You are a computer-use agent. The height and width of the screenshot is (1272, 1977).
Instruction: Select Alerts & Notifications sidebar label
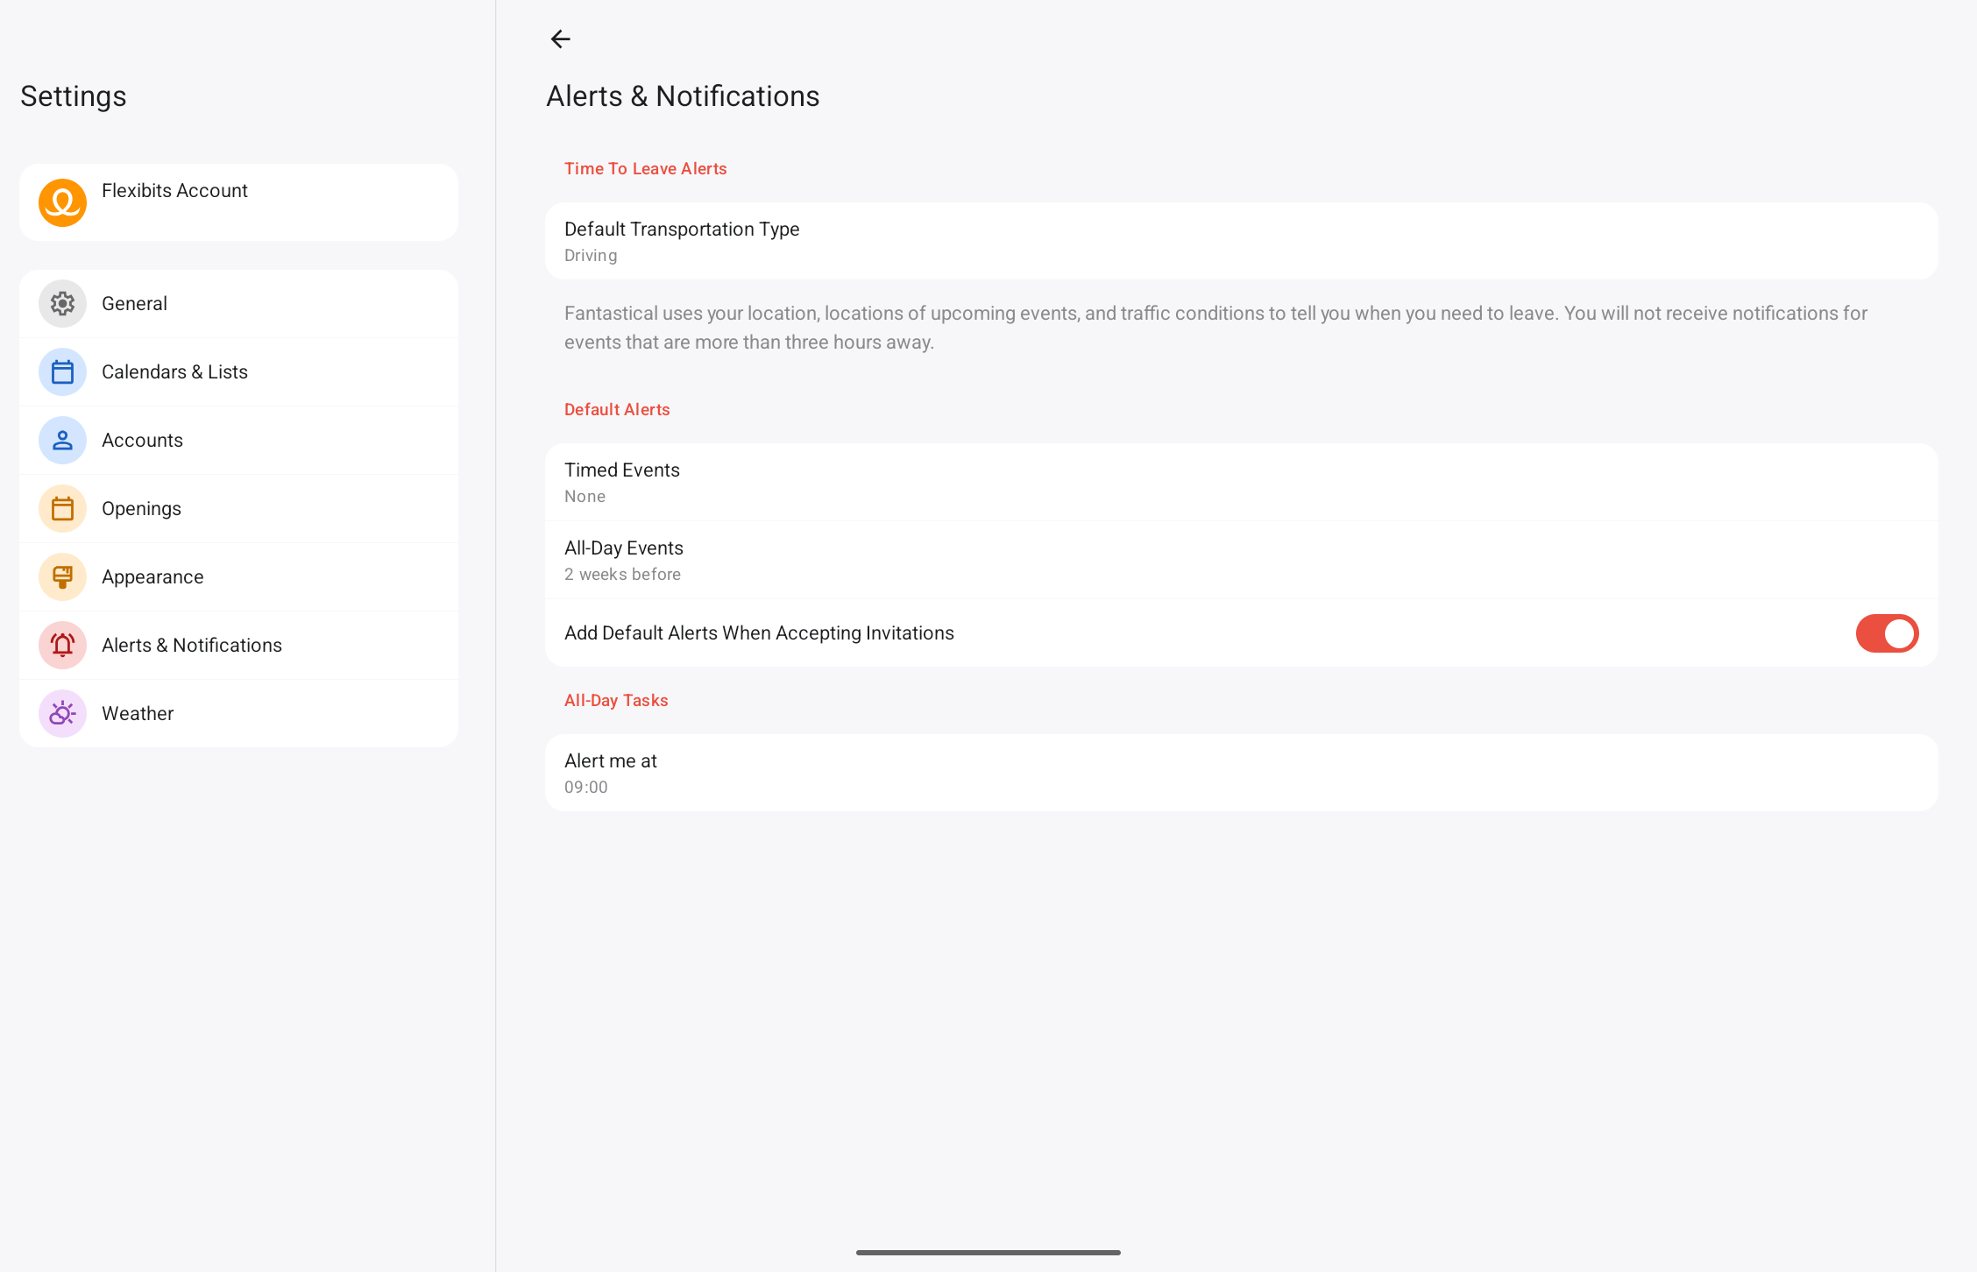point(192,645)
